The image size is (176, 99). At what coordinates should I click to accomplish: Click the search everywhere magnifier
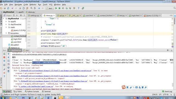pos(175,8)
